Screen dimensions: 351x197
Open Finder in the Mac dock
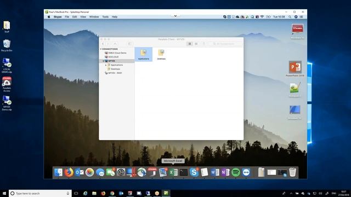click(x=59, y=172)
